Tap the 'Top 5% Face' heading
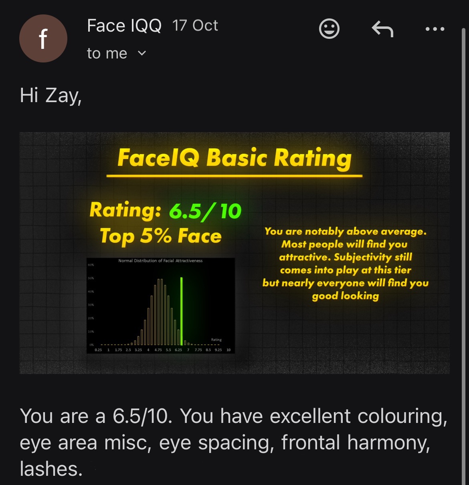Viewport: 469px width, 485px height. click(x=160, y=236)
